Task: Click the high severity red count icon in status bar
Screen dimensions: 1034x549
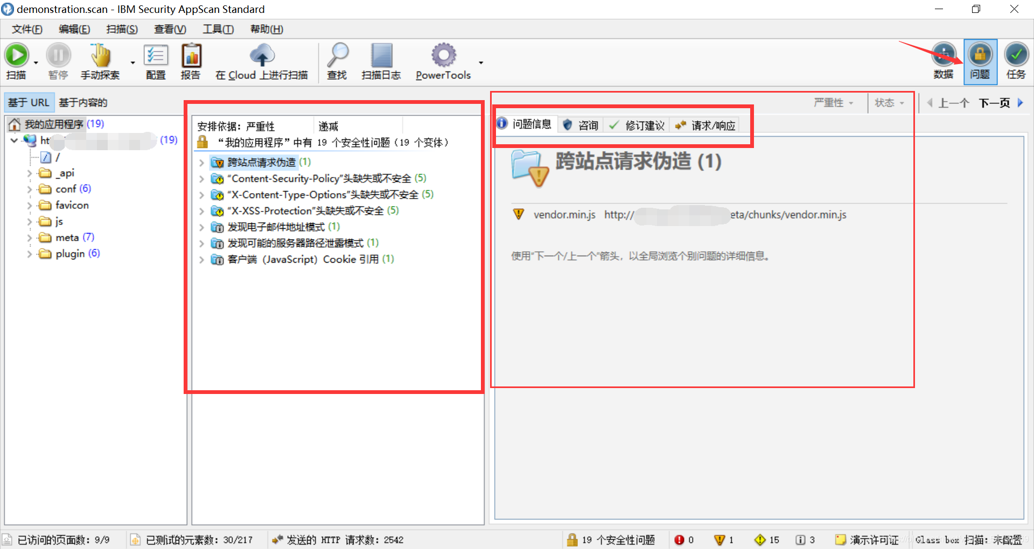Action: click(x=679, y=540)
